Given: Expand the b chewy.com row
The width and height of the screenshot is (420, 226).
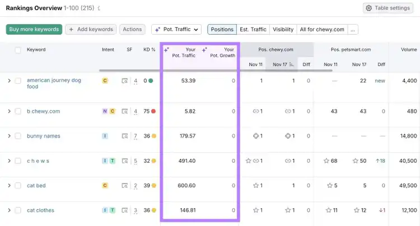Looking at the screenshot, I should [9, 111].
